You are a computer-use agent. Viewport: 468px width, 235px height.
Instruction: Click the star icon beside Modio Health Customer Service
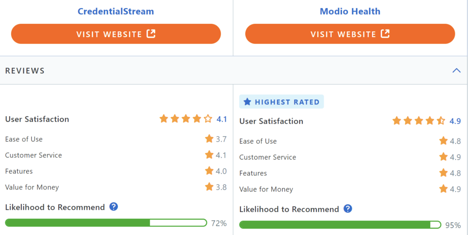click(443, 157)
